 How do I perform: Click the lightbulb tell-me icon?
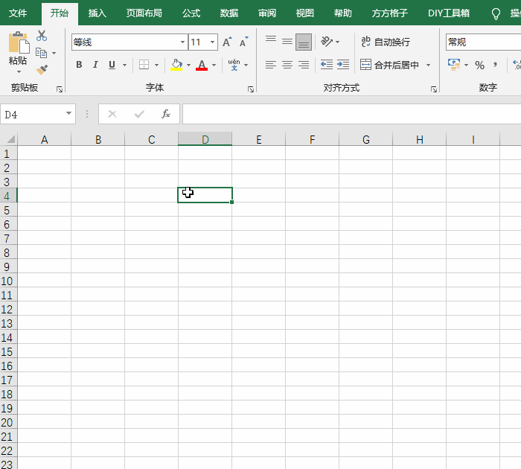pyautogui.click(x=496, y=14)
